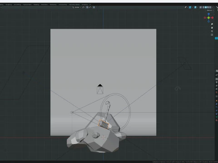Open the Collection properties tab
Image resolution: width=218 pixels, height=163 pixels.
(217, 96)
